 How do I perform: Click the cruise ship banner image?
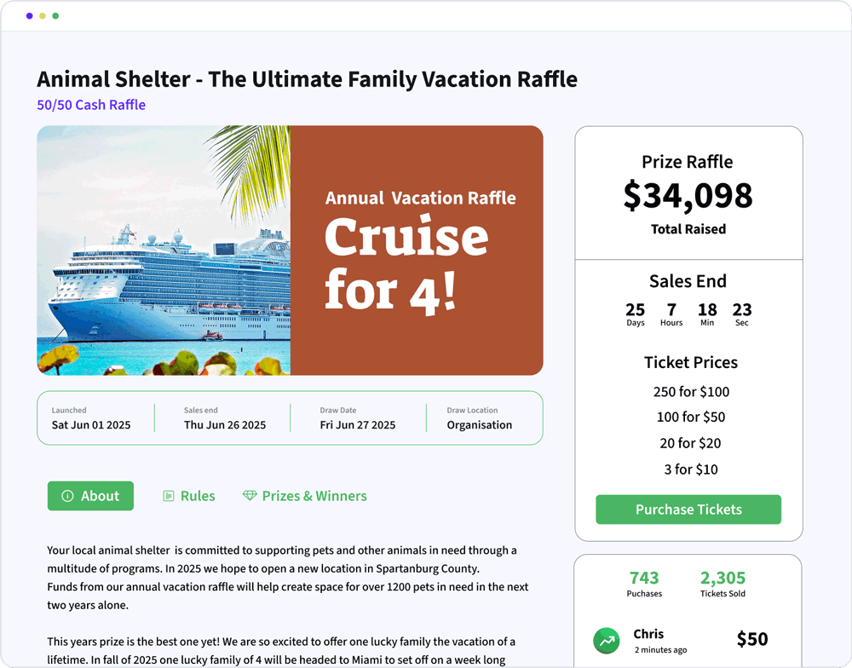coord(290,250)
